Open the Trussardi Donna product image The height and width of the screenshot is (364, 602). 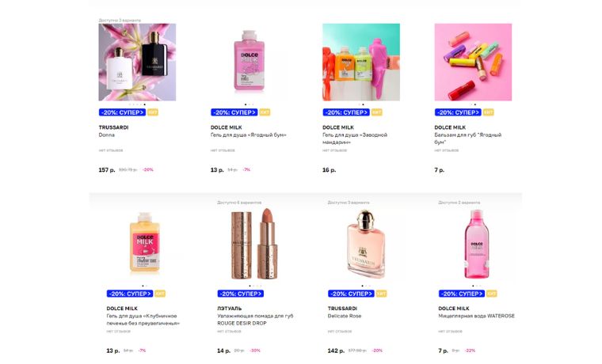click(x=137, y=63)
